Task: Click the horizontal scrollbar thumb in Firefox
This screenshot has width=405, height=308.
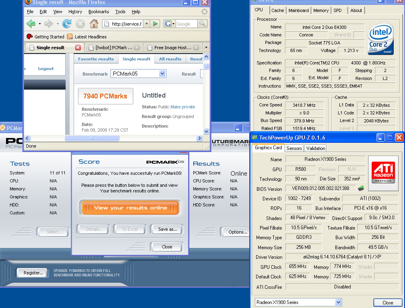Action: pos(92,138)
